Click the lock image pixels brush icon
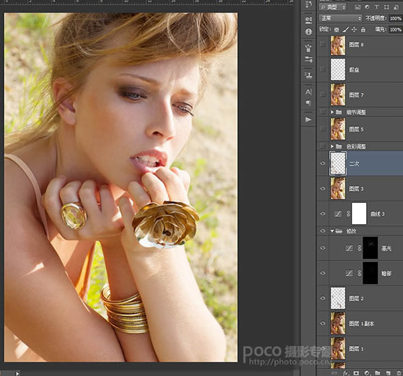 (345, 30)
